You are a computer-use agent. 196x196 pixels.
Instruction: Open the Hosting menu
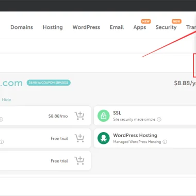53,27
